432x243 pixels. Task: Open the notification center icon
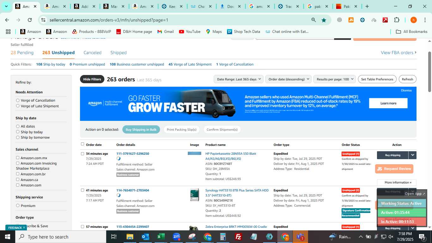tap(422, 237)
